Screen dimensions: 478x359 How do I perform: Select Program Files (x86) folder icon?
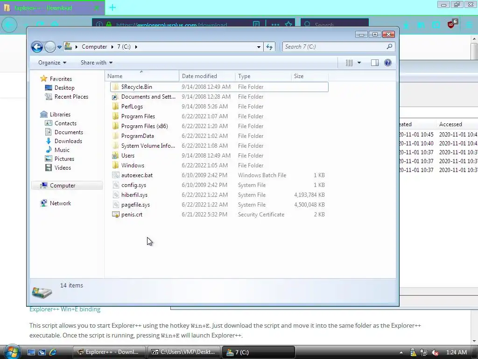(x=115, y=126)
